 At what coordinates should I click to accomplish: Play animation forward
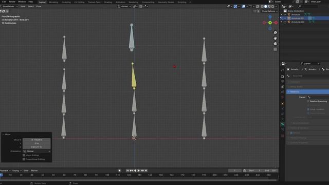(138, 171)
